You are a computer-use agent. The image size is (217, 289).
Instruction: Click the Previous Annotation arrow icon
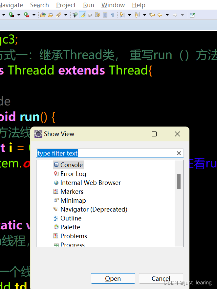pyautogui.click(x=137, y=15)
